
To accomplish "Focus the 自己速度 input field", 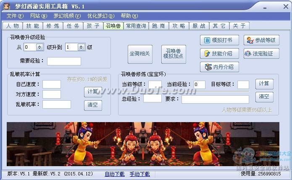I will tap(52, 84).
